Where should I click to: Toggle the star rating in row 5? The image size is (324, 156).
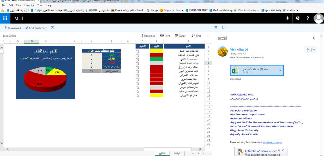point(138,63)
